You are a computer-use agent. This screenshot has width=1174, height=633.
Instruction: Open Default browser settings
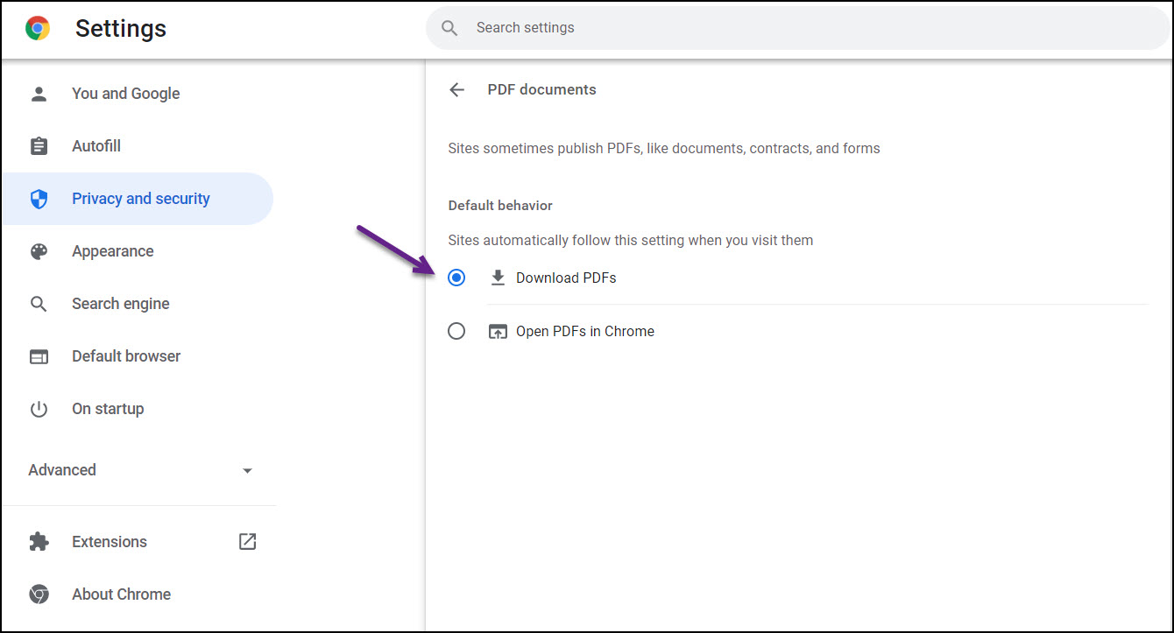pos(138,356)
